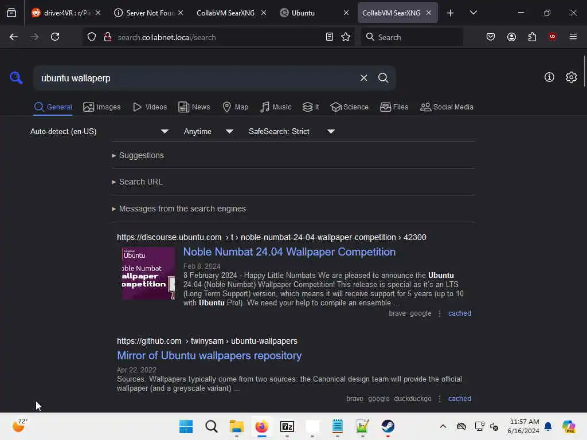Screen dimensions: 587x440
Task: Open the extensions puzzle icon
Action: click(x=532, y=37)
